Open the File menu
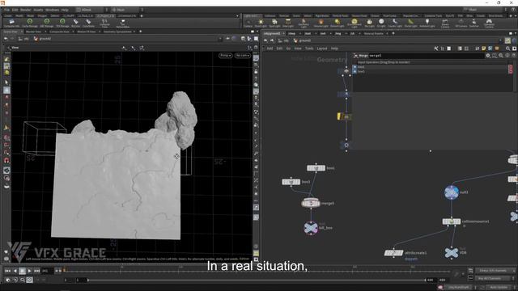 click(x=6, y=10)
